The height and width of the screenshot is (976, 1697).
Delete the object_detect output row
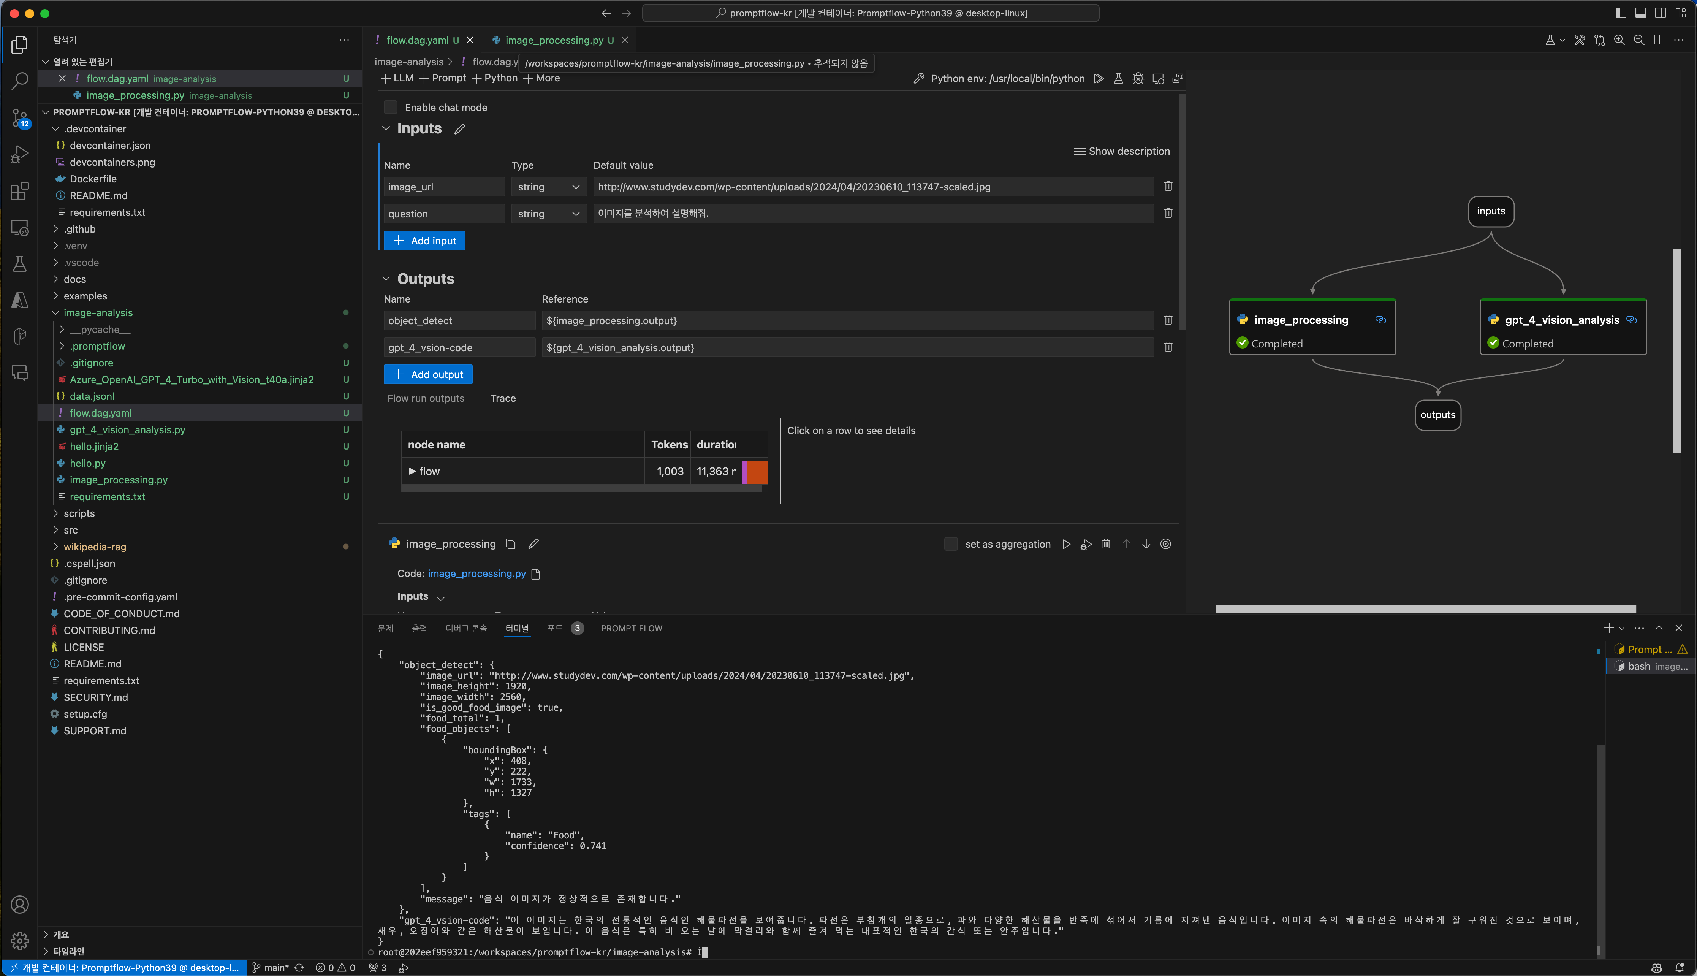[1168, 320]
